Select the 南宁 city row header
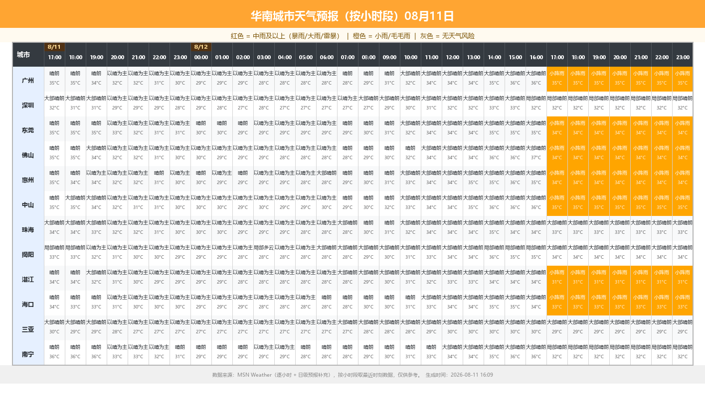 point(28,353)
